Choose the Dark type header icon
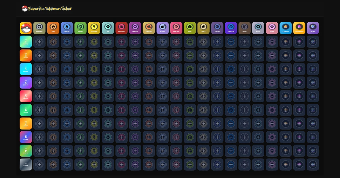This screenshot has width=340, height=178. (245, 28)
